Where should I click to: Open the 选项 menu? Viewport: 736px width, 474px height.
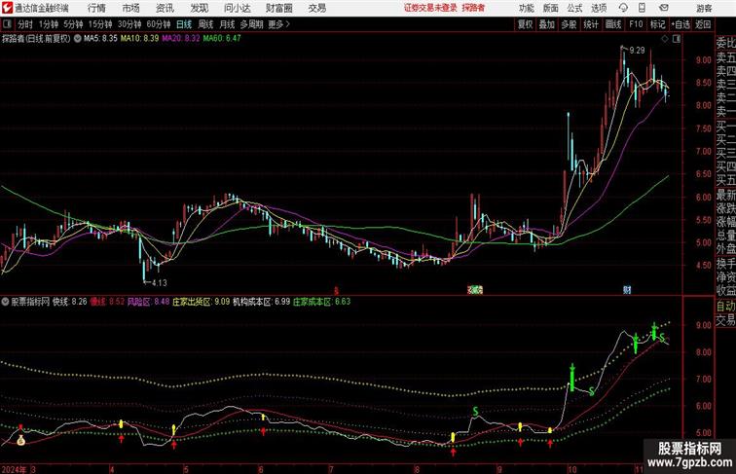599,8
